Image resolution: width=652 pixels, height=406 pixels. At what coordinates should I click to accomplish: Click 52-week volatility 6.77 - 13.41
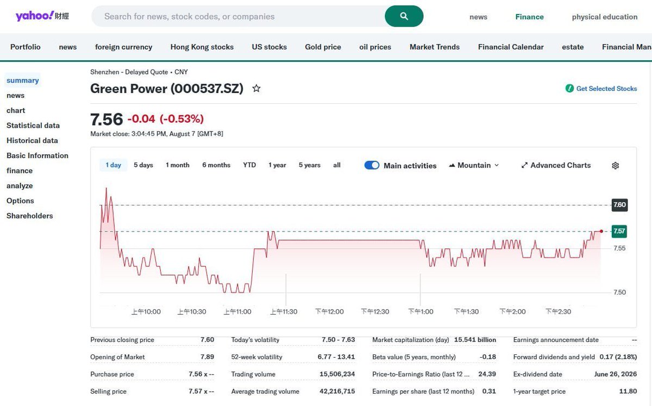336,357
